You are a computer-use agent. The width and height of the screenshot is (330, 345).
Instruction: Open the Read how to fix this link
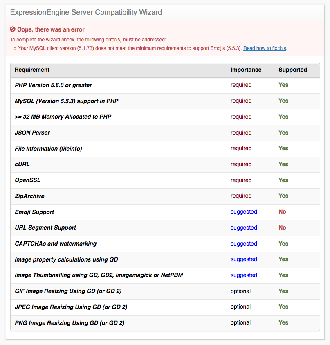(264, 48)
